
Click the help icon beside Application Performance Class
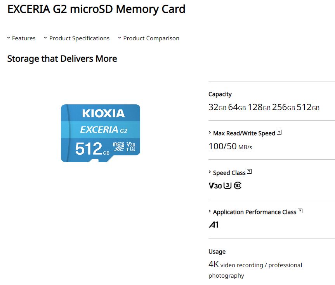300,211
